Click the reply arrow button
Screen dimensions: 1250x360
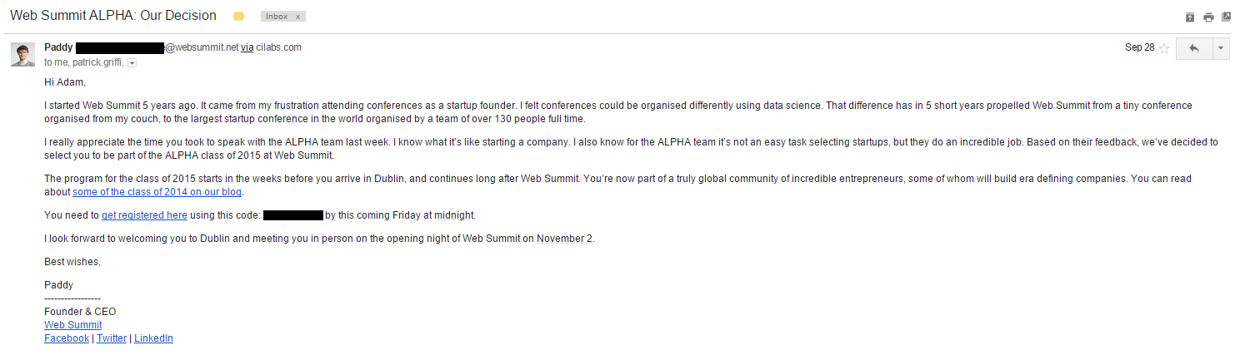pyautogui.click(x=1193, y=48)
